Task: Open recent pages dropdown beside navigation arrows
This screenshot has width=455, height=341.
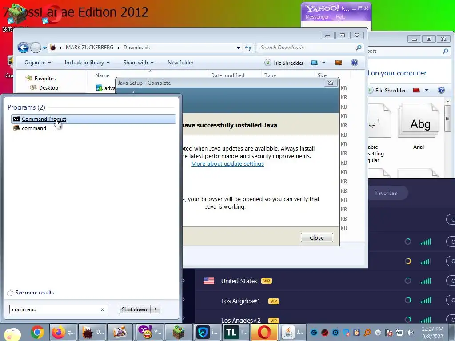Action: pos(45,48)
